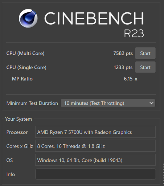Viewport: 164px width, 186px height.
Task: Click the Minimum Test Duration label
Action: point(32,103)
